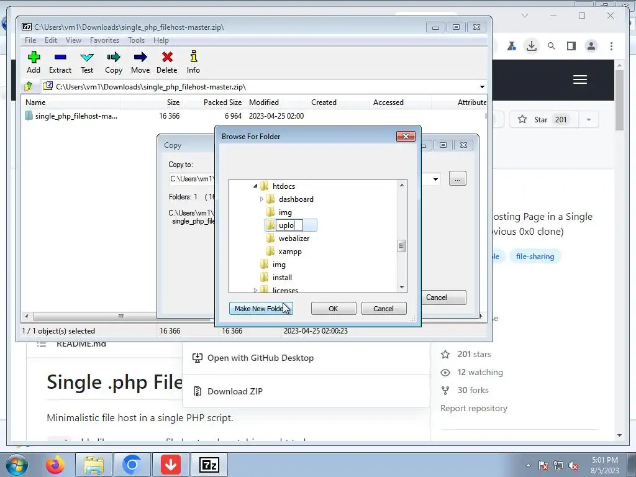The image size is (636, 477).
Task: Click the browse ellipsis button in Copy dialog
Action: [458, 179]
